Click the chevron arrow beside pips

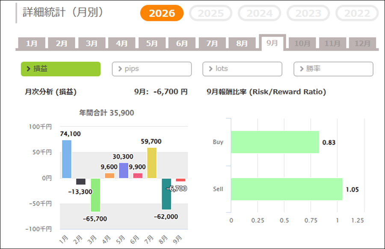point(120,69)
